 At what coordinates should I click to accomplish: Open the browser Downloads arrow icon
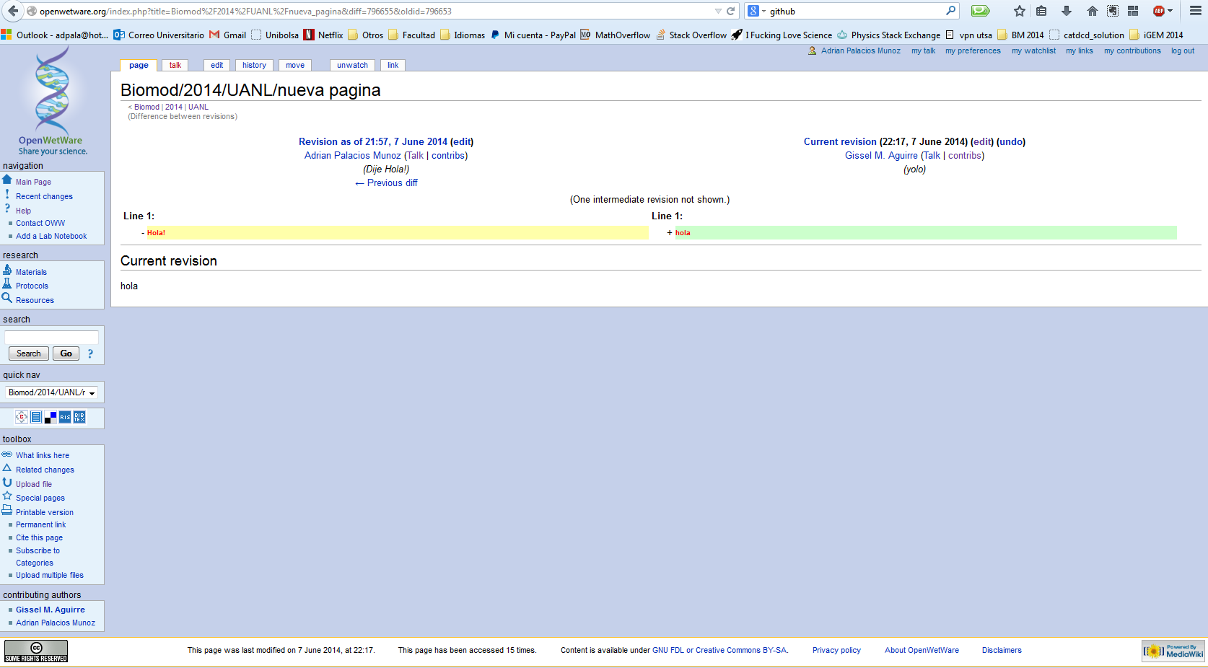1066,11
